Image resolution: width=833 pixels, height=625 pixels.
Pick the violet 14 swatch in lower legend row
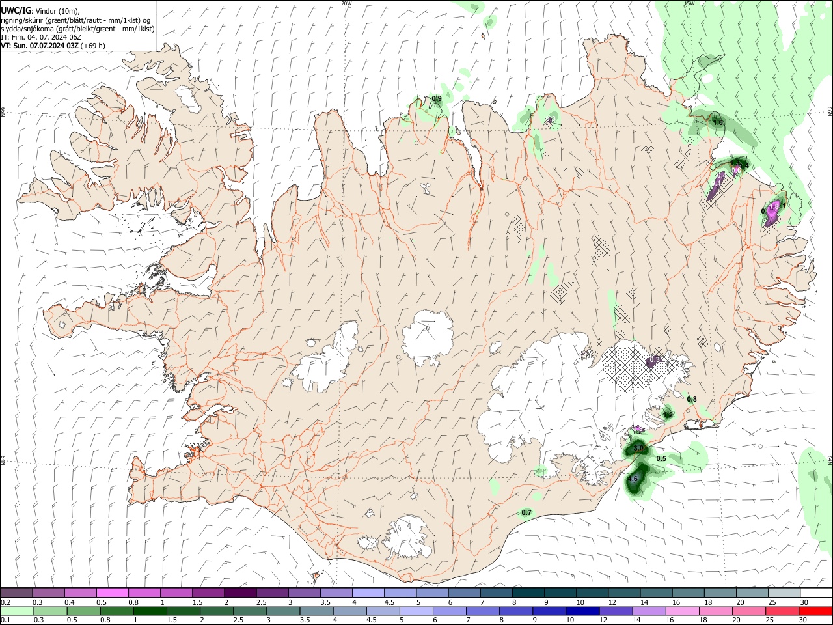point(649,611)
